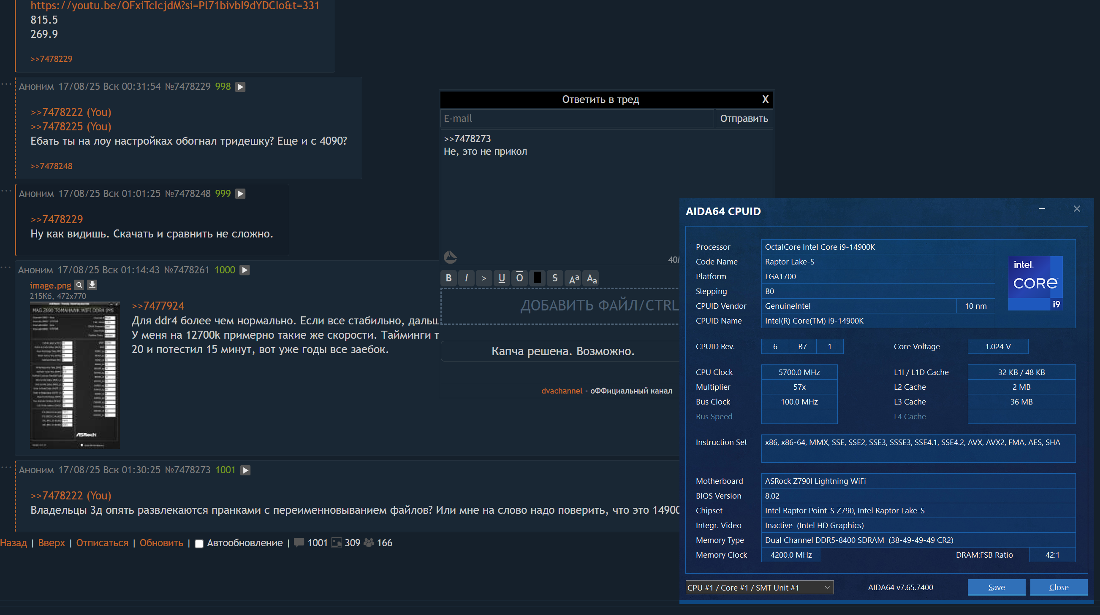Follow the reply link >>7478229 in top post

51,59
